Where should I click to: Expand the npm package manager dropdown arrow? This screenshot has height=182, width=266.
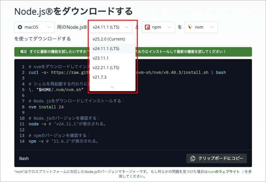click(169, 27)
